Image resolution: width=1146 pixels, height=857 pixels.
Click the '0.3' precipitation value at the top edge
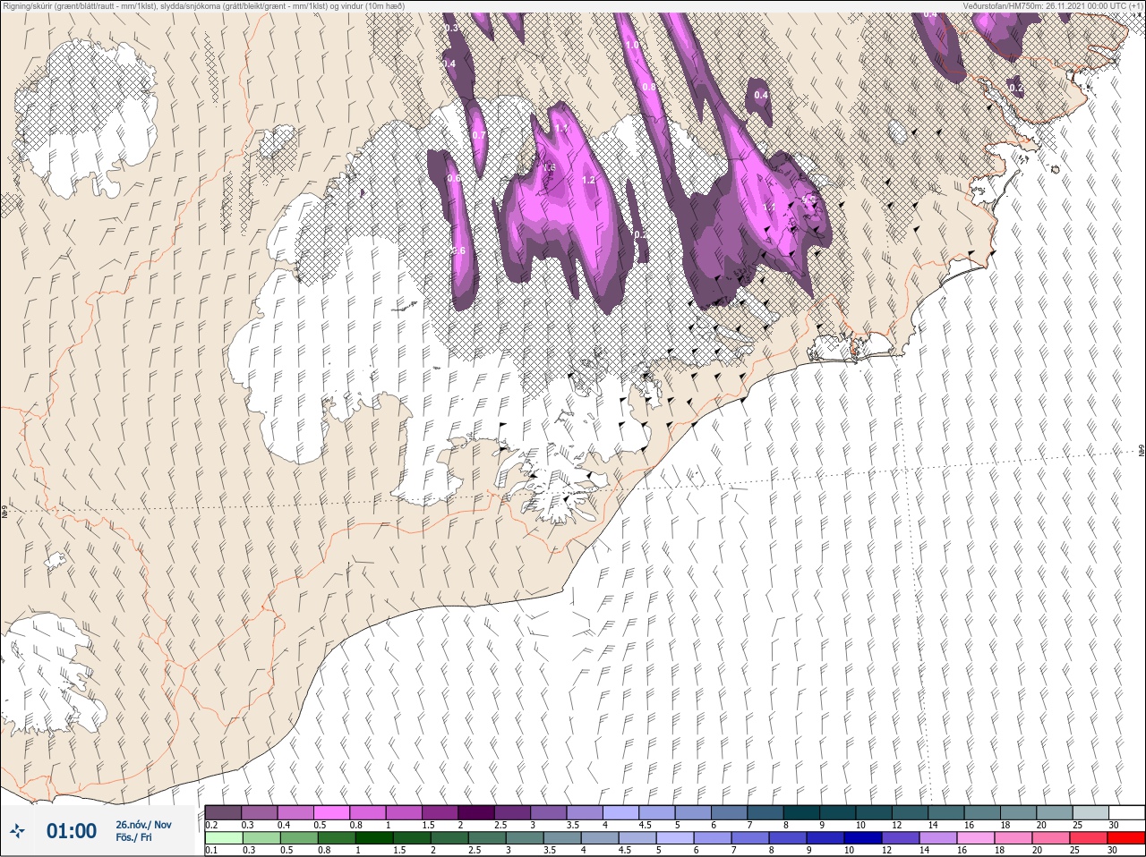(450, 29)
